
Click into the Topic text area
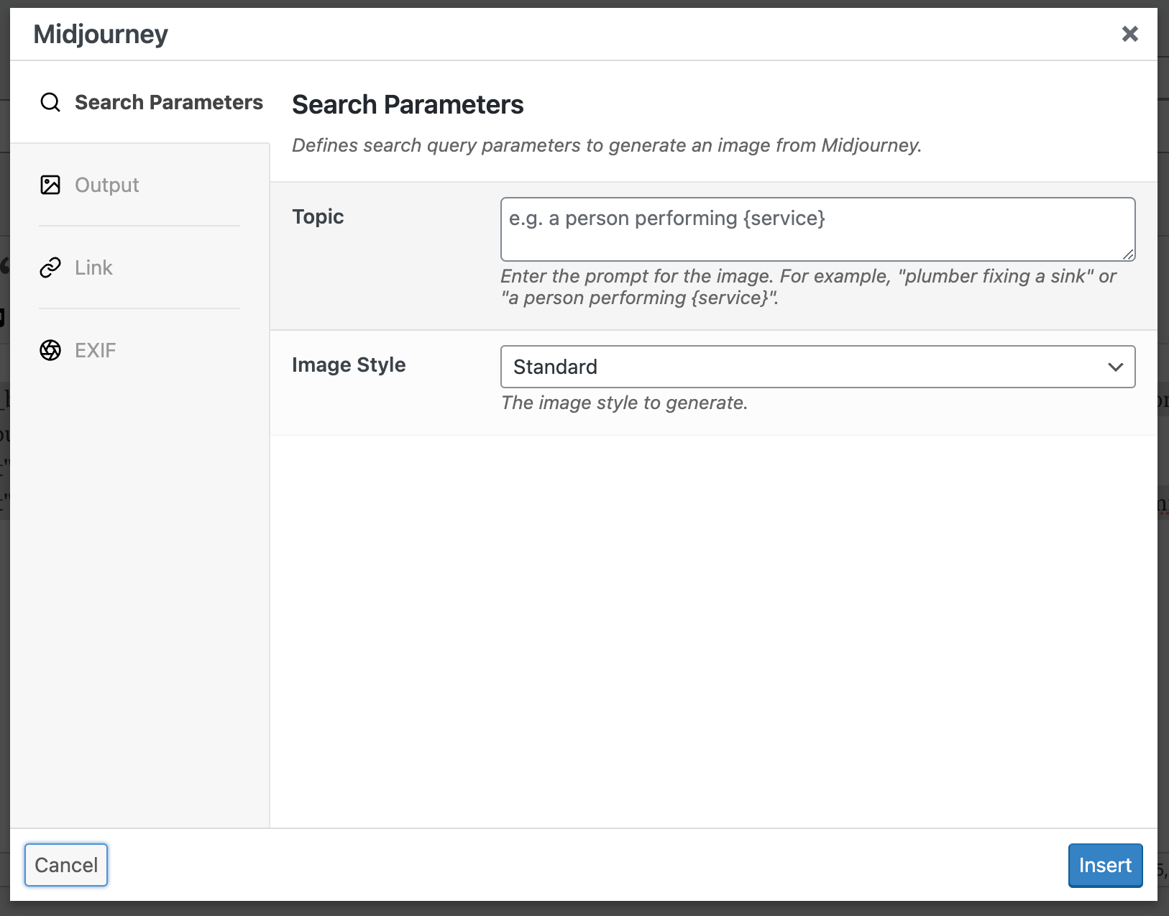point(818,229)
